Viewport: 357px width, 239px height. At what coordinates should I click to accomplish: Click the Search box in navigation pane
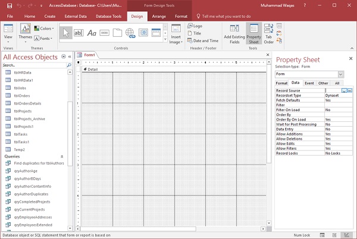pos(33,65)
